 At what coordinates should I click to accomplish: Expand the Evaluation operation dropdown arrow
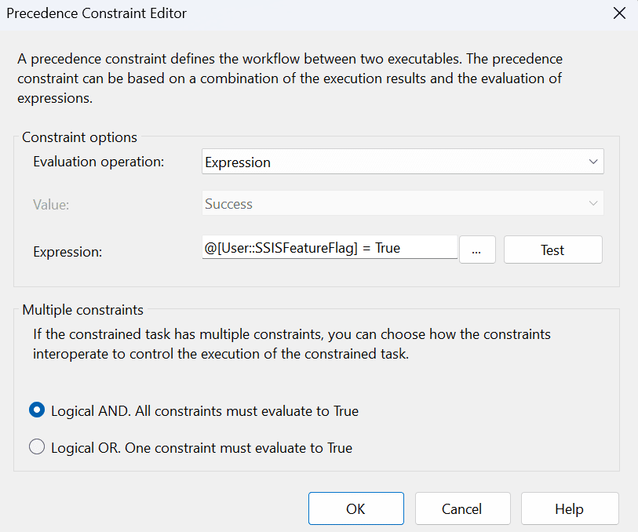click(x=593, y=162)
